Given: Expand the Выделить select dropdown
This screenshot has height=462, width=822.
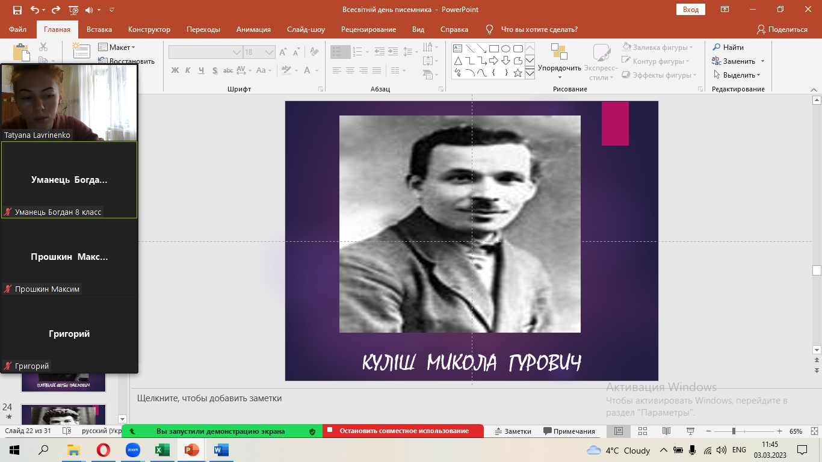Looking at the screenshot, I should pyautogui.click(x=738, y=75).
